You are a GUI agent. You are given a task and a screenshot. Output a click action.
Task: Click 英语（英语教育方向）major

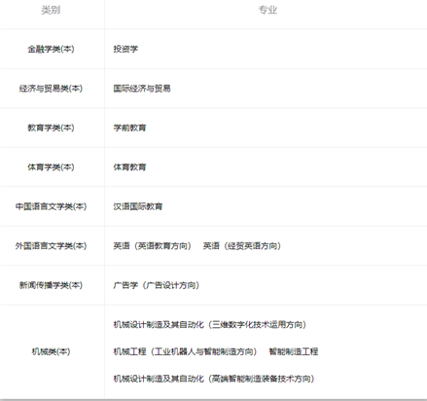(x=153, y=246)
